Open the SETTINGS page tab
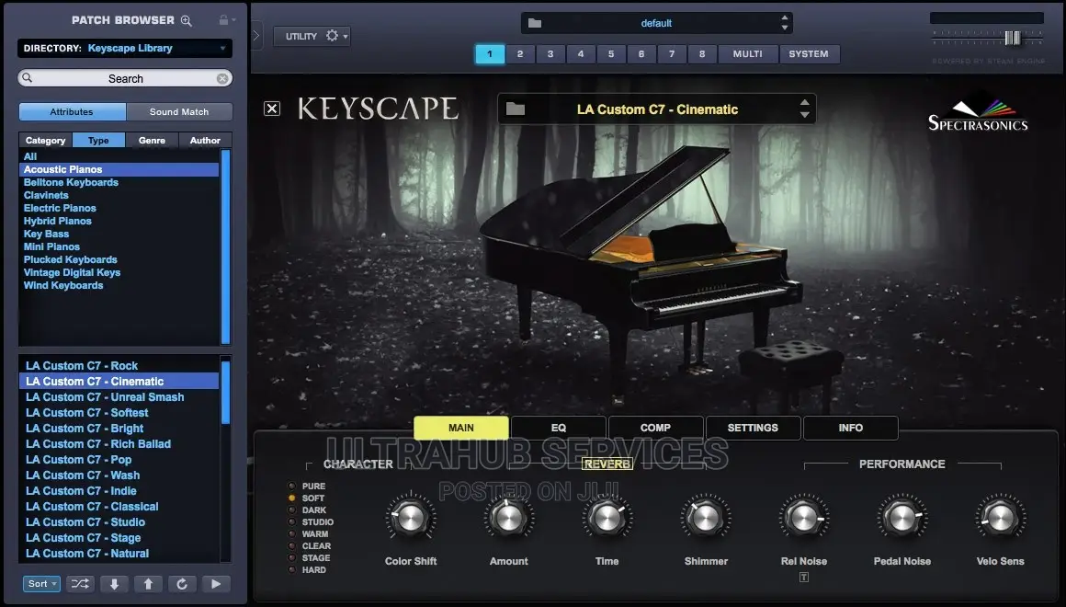Image resolution: width=1066 pixels, height=607 pixels. point(753,428)
